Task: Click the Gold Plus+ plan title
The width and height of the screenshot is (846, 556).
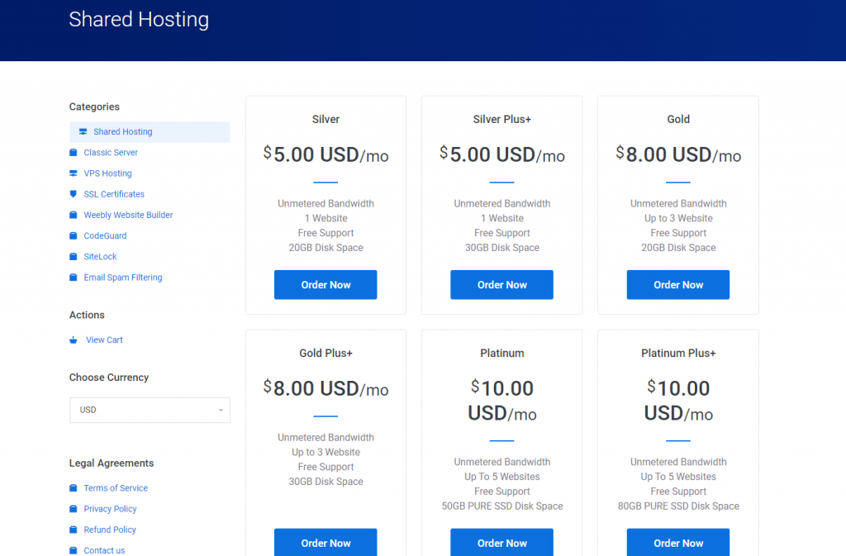Action: coord(326,354)
